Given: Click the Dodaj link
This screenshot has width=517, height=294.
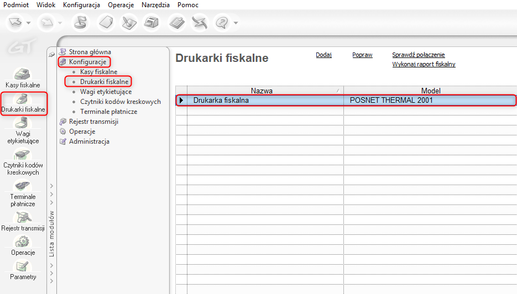Looking at the screenshot, I should point(324,55).
